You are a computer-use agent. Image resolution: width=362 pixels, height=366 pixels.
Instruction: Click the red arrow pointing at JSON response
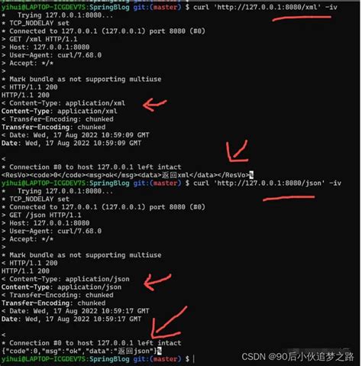click(169, 322)
